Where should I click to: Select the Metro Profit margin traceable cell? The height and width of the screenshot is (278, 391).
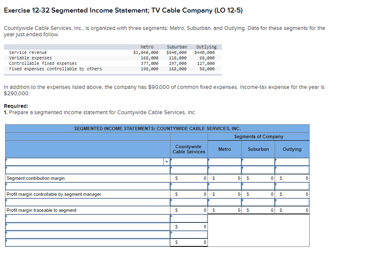click(224, 210)
